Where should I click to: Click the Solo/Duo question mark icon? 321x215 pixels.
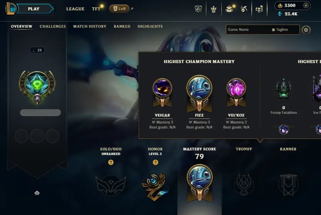click(x=111, y=162)
